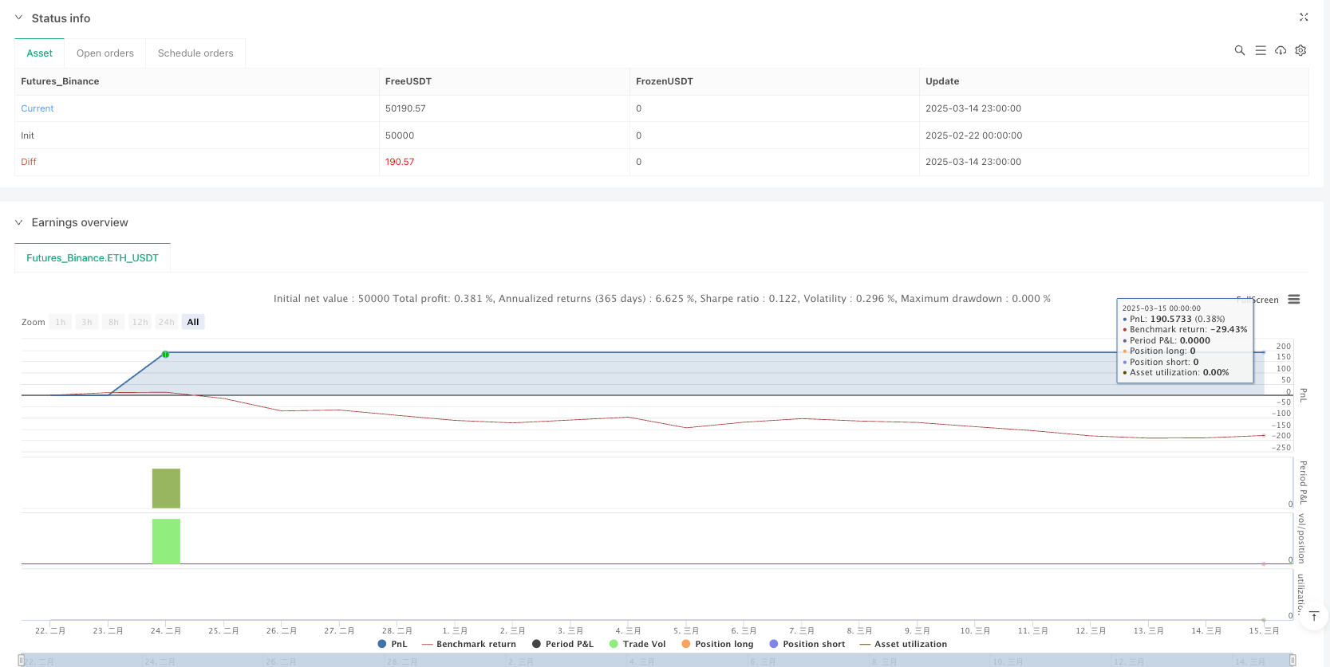
Task: Click the 50190.57 balance value
Action: (405, 108)
